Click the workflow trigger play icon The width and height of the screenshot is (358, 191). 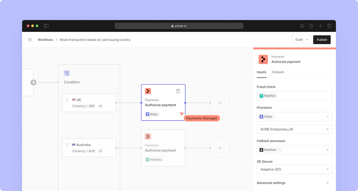[x=34, y=82]
